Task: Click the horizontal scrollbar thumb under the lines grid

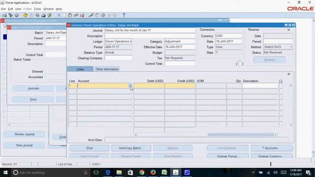Action: (241, 135)
